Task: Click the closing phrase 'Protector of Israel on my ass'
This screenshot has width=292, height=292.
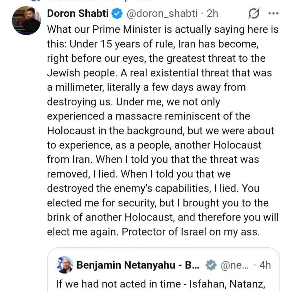Action: [191, 232]
